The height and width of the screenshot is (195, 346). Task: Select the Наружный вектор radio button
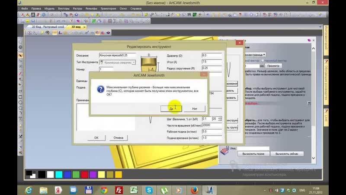263,60
